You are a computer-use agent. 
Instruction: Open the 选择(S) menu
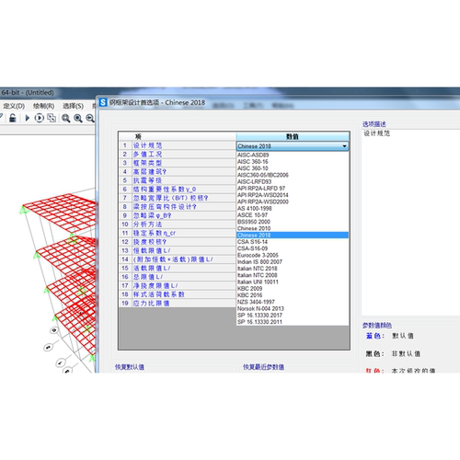point(73,106)
